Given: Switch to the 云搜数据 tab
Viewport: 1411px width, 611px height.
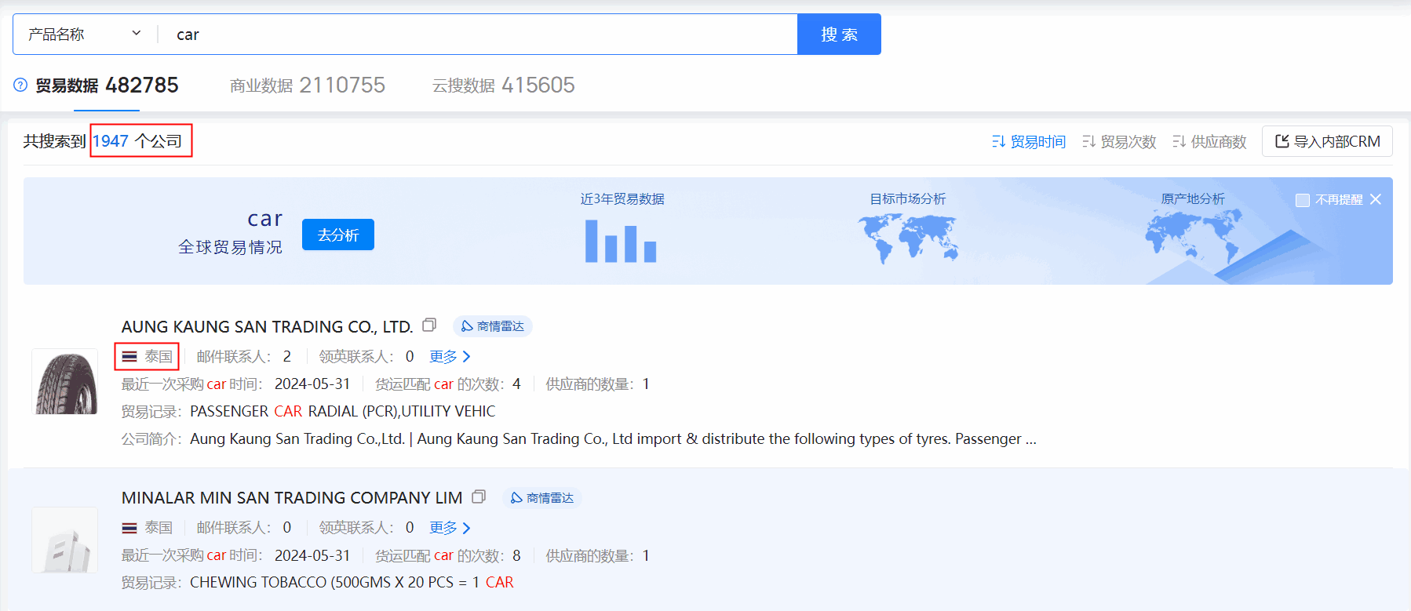Looking at the screenshot, I should click(503, 85).
